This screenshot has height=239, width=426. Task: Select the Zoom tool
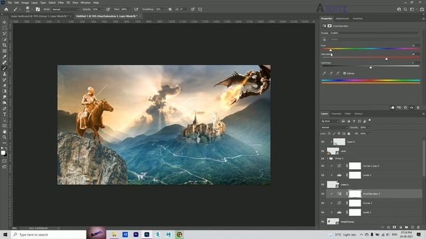pyautogui.click(x=5, y=137)
